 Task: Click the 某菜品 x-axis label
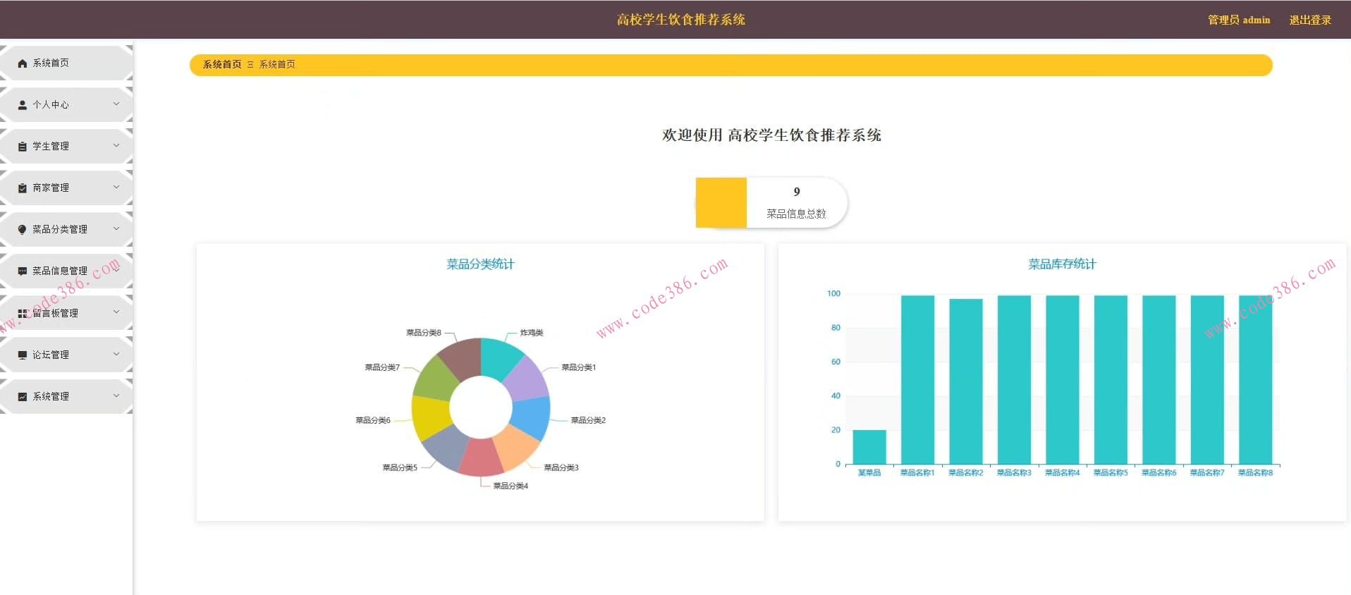click(869, 473)
